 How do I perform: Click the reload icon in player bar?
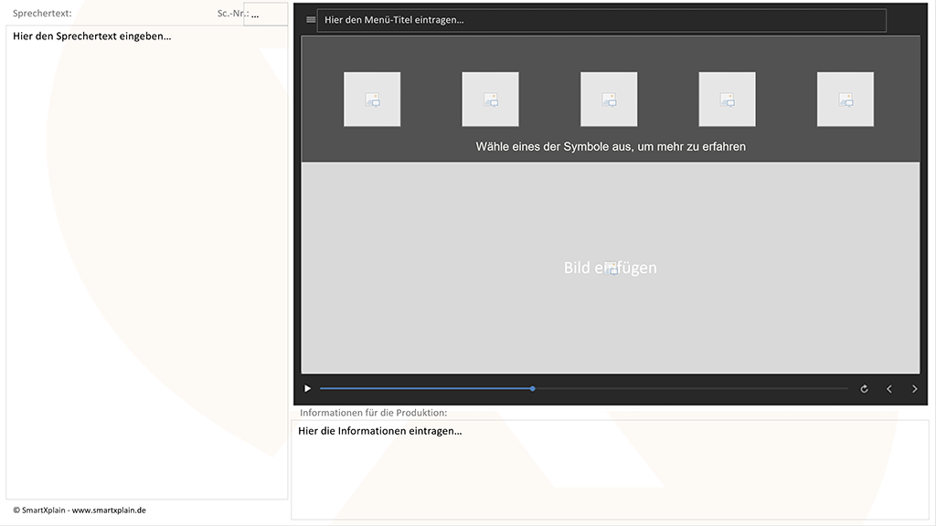pyautogui.click(x=864, y=389)
